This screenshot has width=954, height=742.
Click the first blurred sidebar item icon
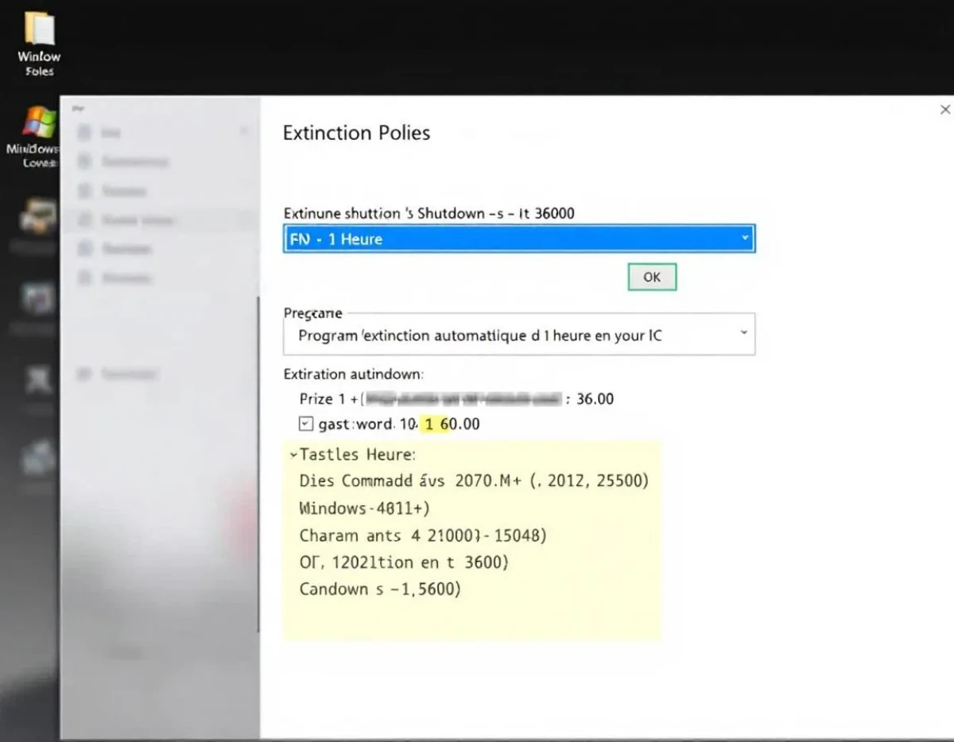83,132
